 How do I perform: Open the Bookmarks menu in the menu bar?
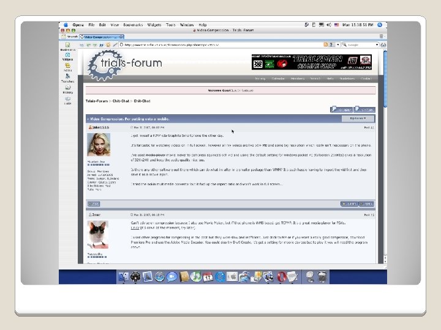tap(133, 24)
